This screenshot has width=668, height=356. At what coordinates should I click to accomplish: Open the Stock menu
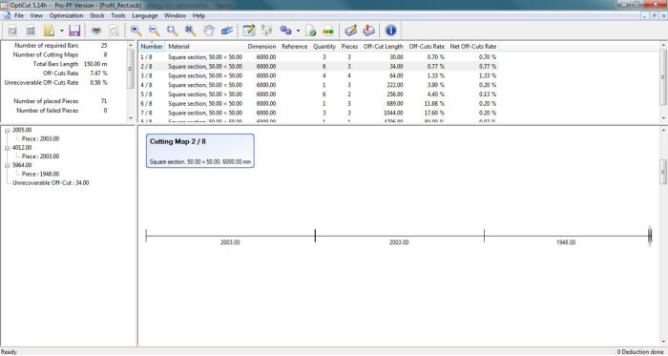pos(97,16)
